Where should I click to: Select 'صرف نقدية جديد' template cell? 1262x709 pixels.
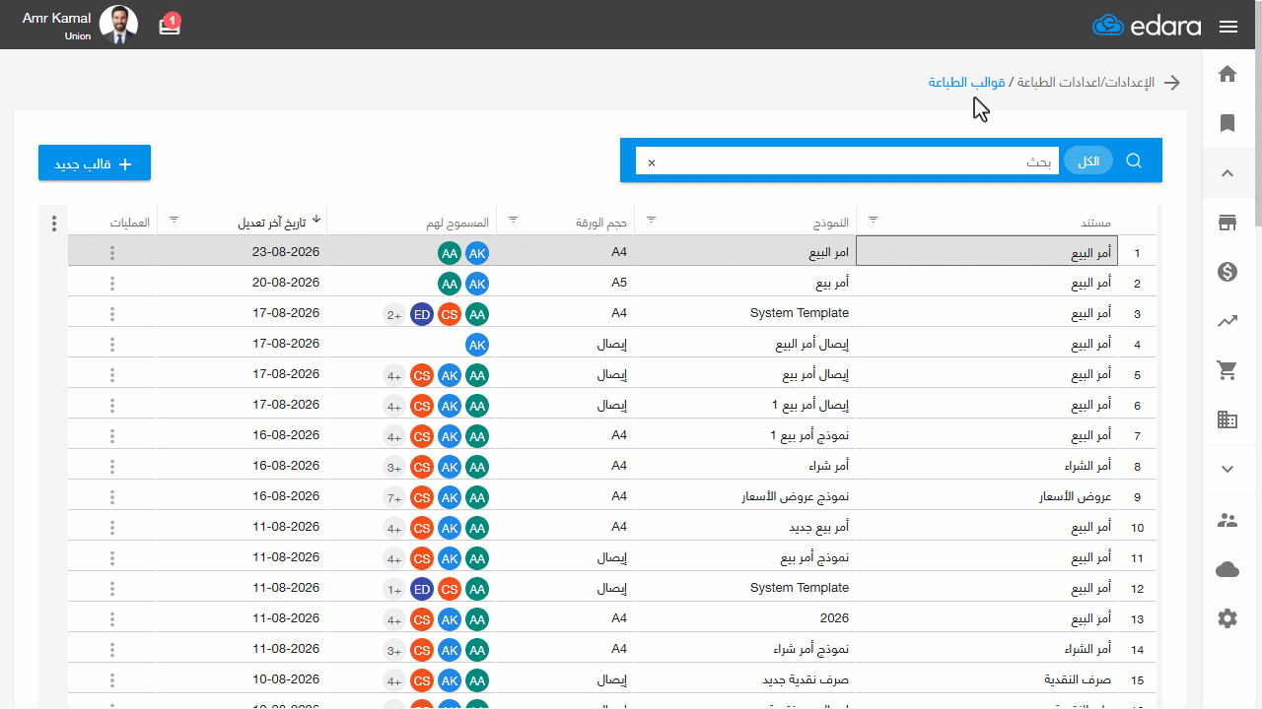point(806,680)
